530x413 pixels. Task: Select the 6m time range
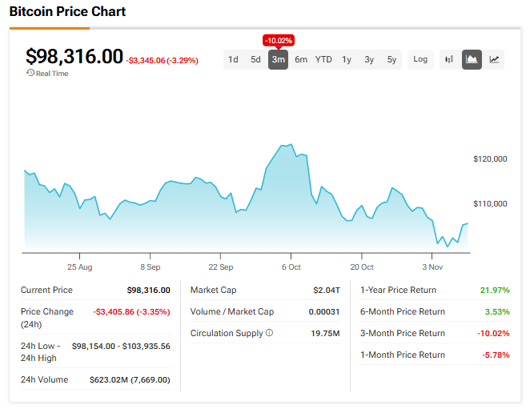tap(301, 59)
